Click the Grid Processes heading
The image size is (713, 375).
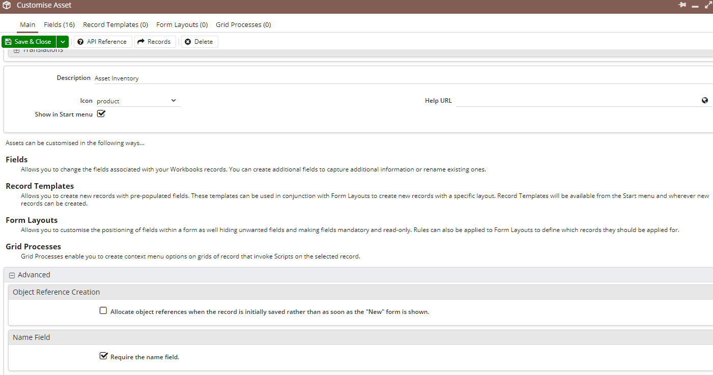point(33,246)
